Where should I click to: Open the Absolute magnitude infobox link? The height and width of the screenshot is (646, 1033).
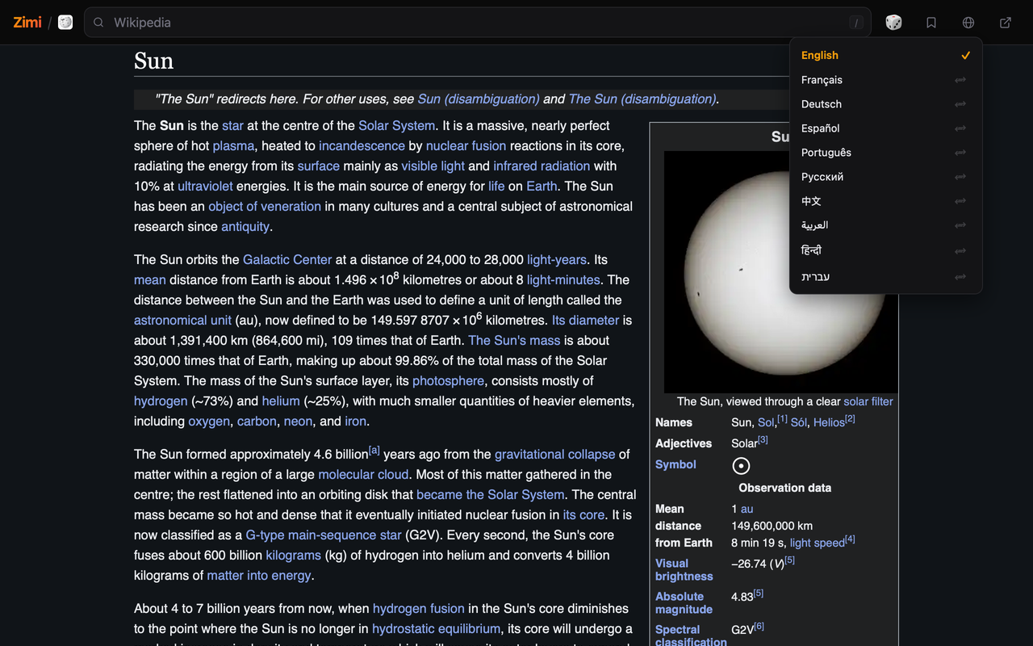684,603
